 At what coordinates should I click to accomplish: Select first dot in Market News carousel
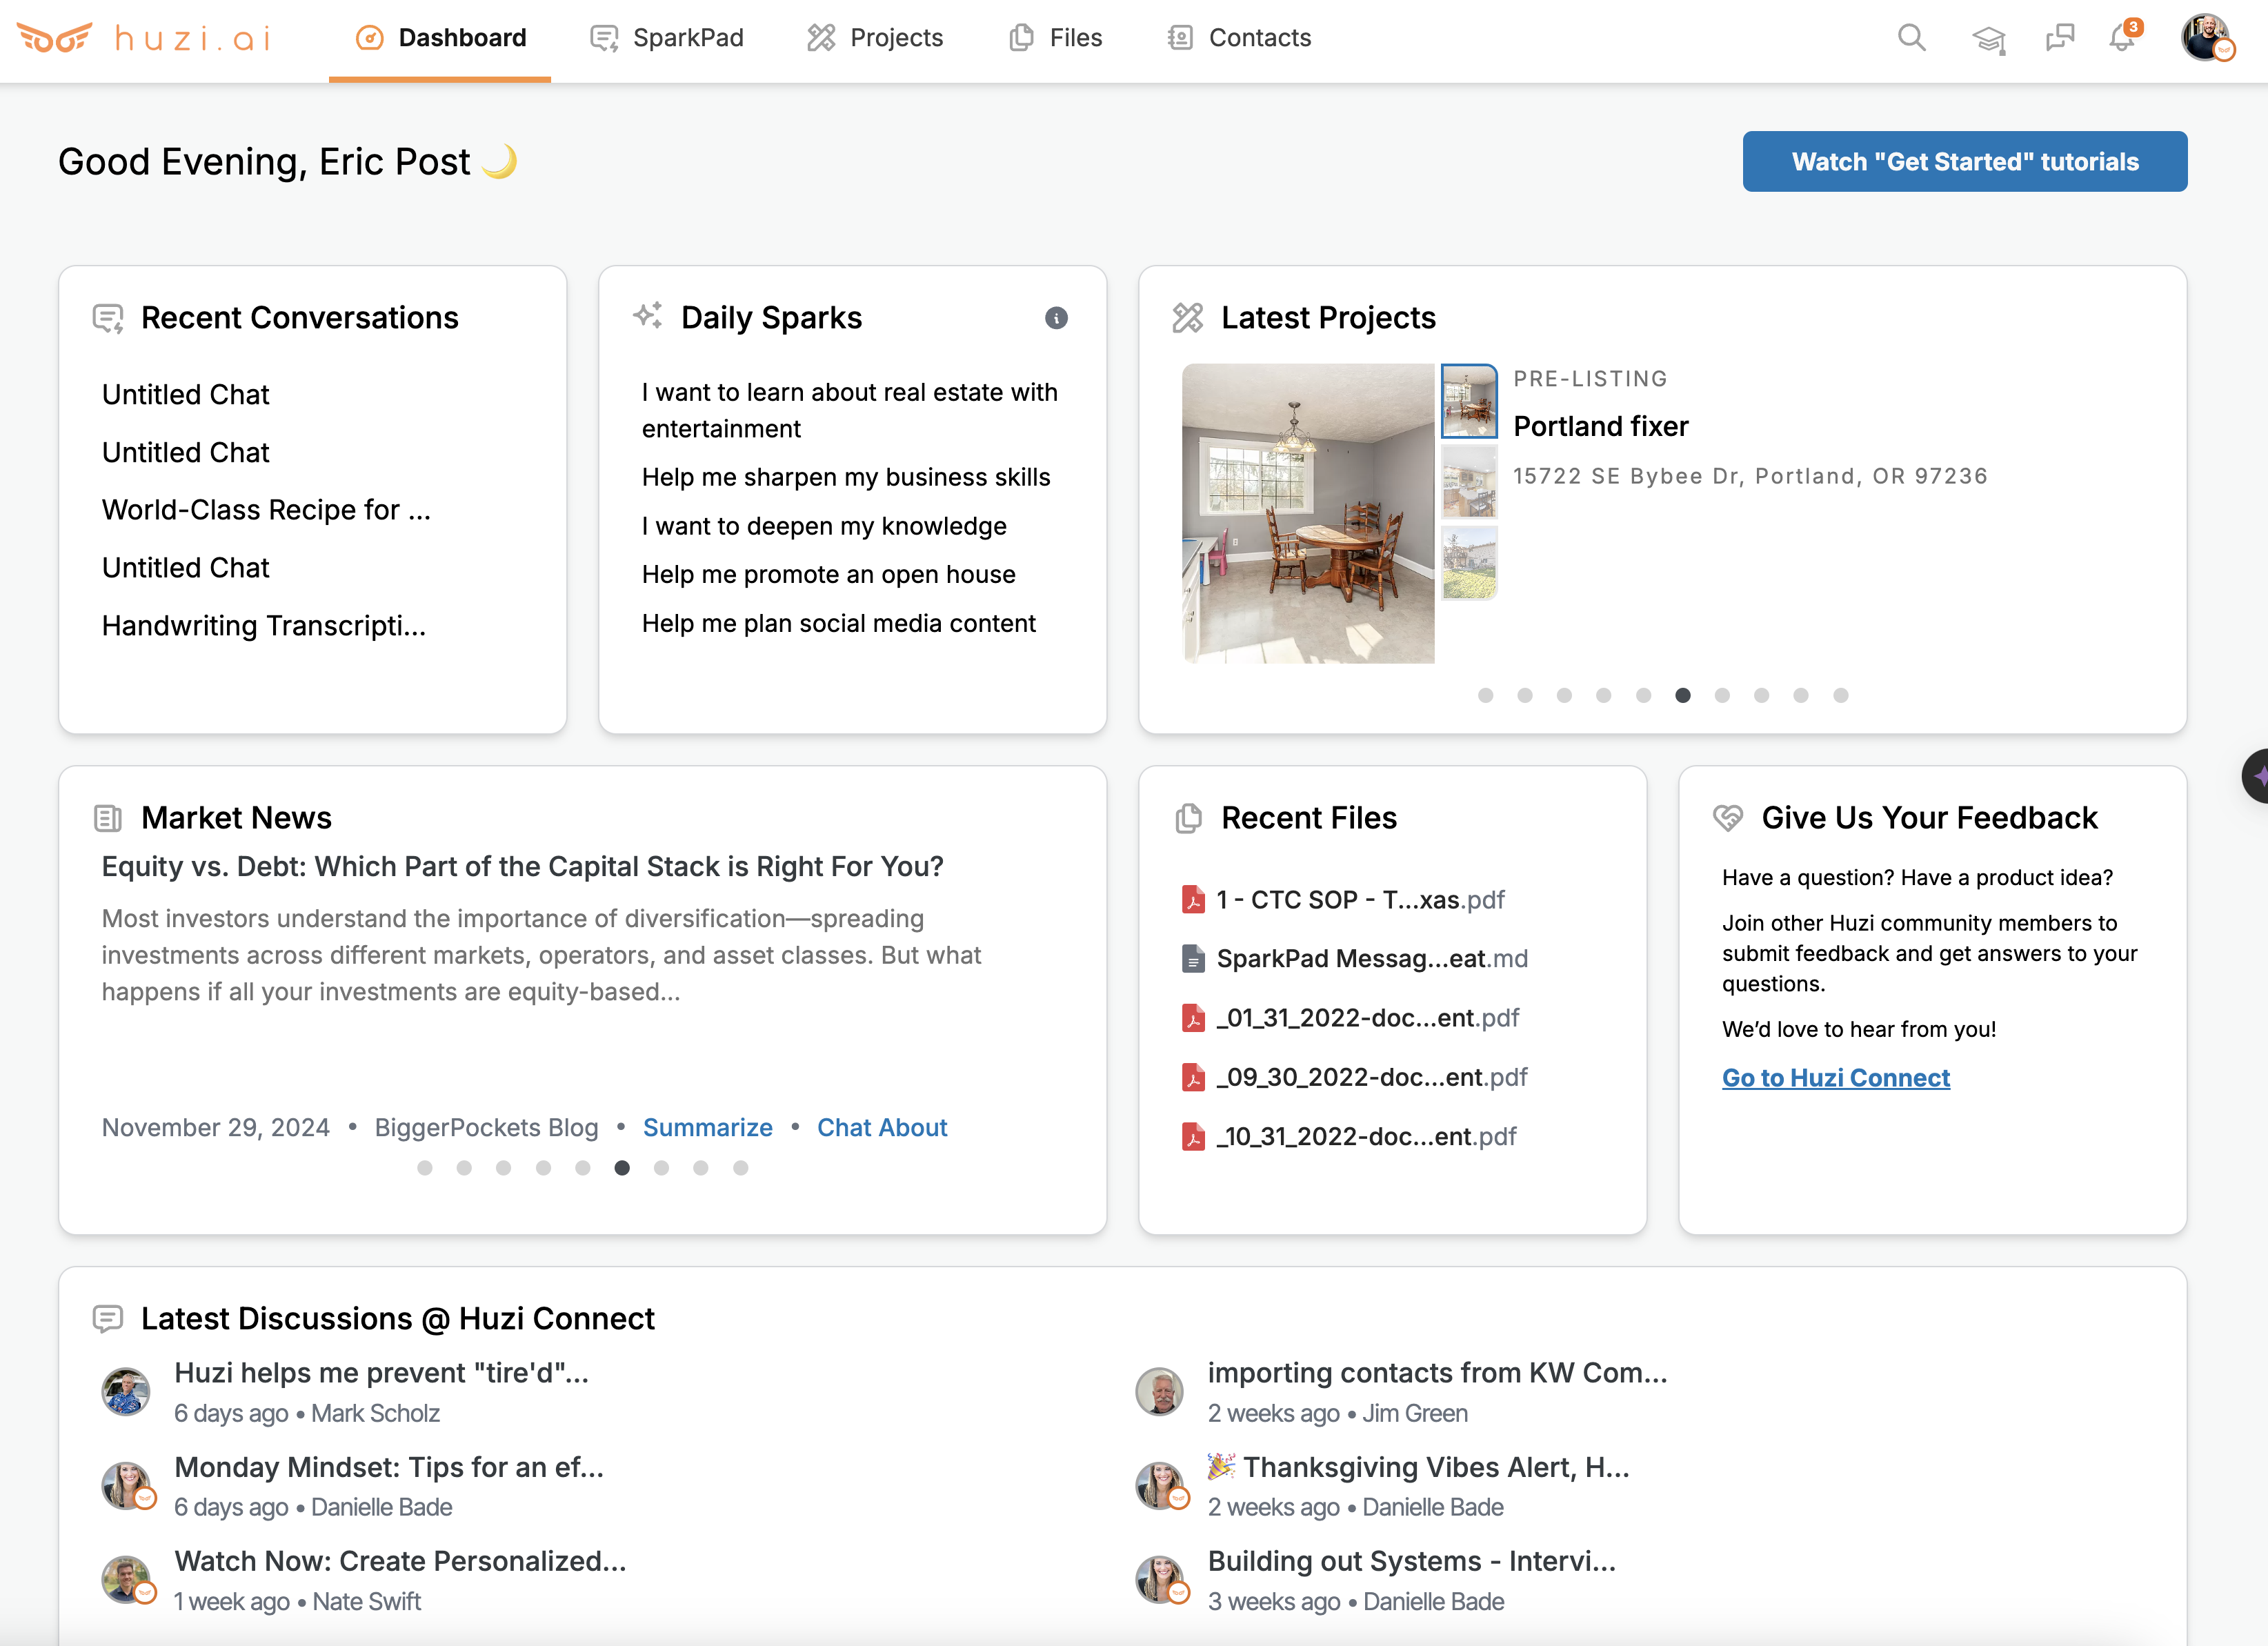(x=425, y=1168)
